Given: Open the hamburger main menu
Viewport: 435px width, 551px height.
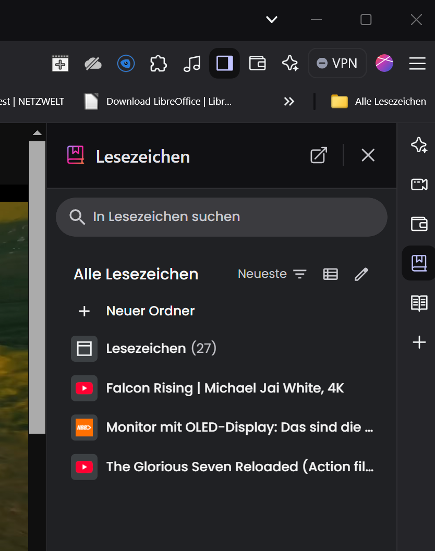Looking at the screenshot, I should (x=417, y=64).
